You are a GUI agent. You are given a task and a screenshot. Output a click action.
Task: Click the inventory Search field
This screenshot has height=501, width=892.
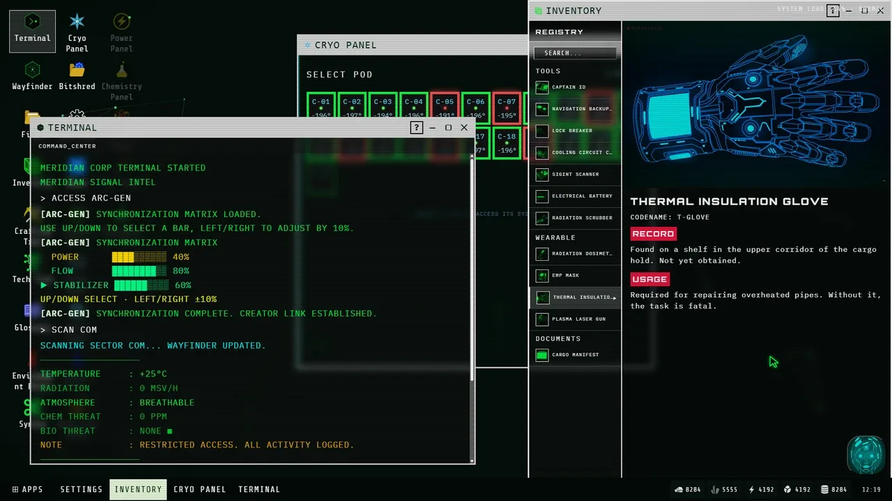575,53
